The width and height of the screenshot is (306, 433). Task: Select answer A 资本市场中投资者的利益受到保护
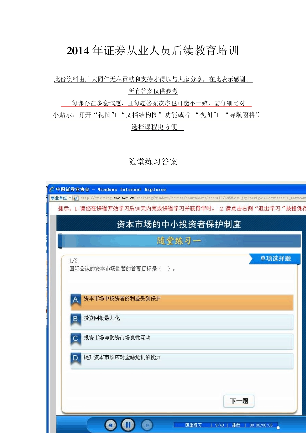tap(182, 302)
